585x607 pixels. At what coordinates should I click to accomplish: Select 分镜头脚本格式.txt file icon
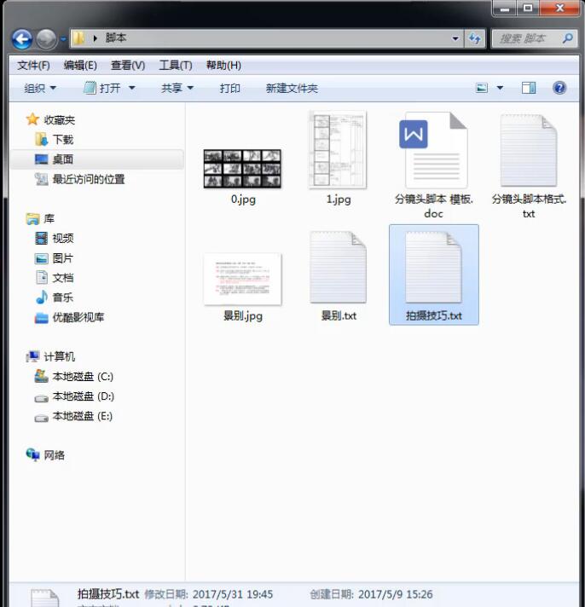point(529,150)
